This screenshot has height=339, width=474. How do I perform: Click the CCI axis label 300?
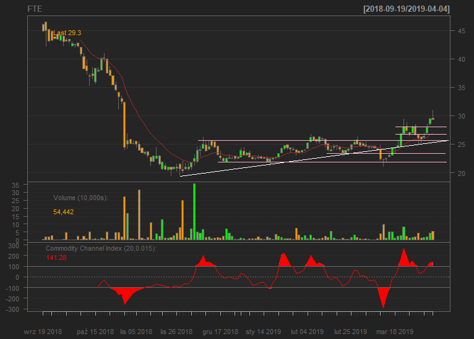[13, 246]
